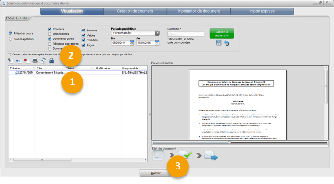The image size is (334, 184).
Task: Uncheck the Courriers checkbox
Action: click(49, 29)
